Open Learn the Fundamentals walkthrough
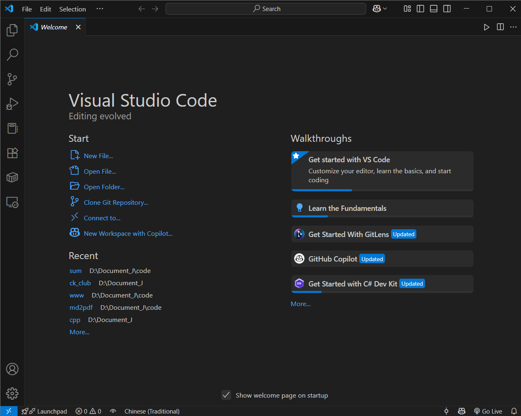 382,208
